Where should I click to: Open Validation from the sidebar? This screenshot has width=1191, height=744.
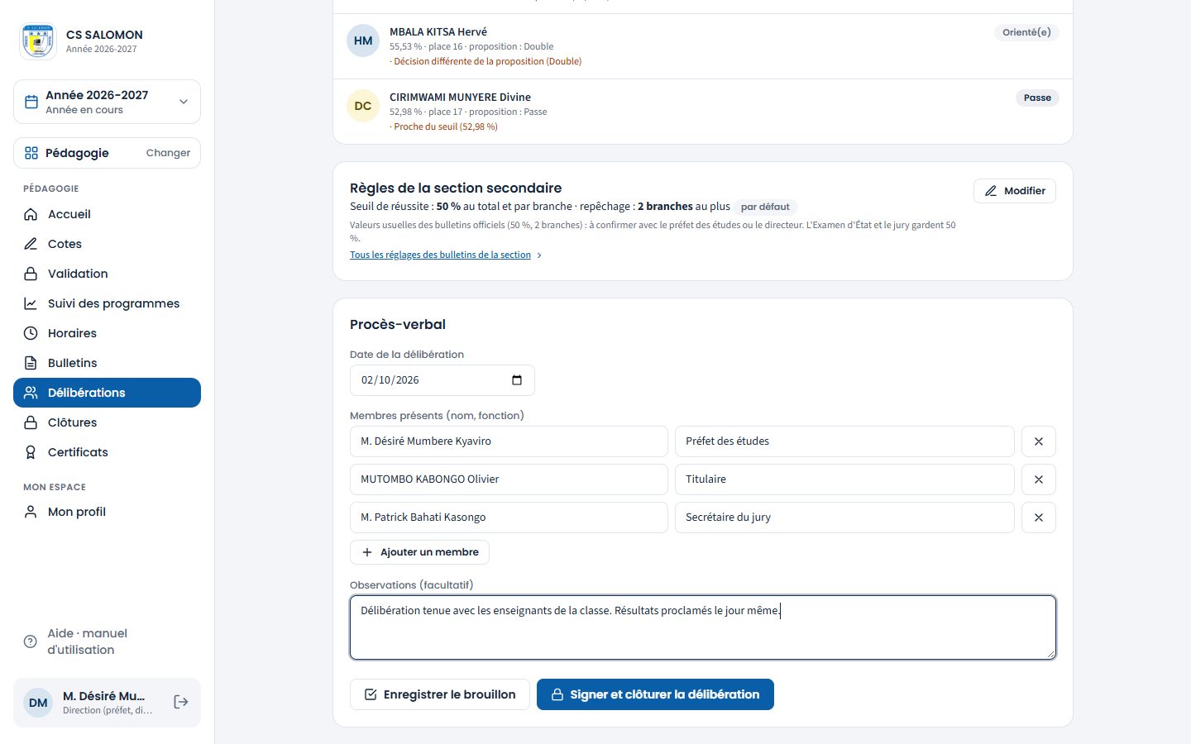coord(107,274)
